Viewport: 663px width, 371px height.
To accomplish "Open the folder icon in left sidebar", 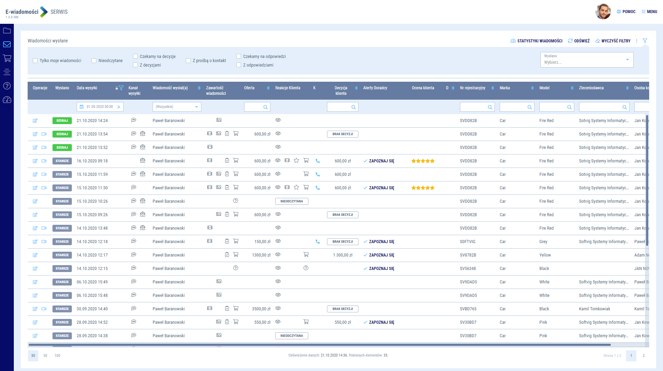I will tap(7, 31).
